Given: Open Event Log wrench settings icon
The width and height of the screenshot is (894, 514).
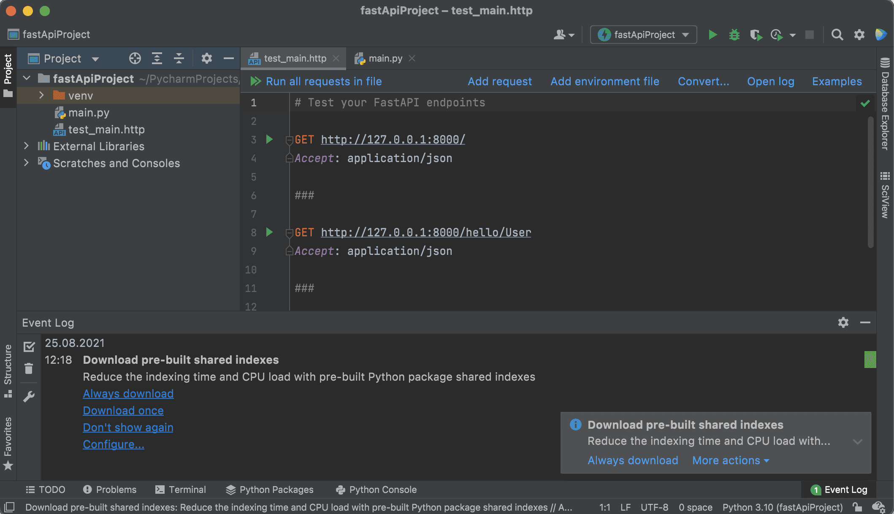Looking at the screenshot, I should (29, 396).
